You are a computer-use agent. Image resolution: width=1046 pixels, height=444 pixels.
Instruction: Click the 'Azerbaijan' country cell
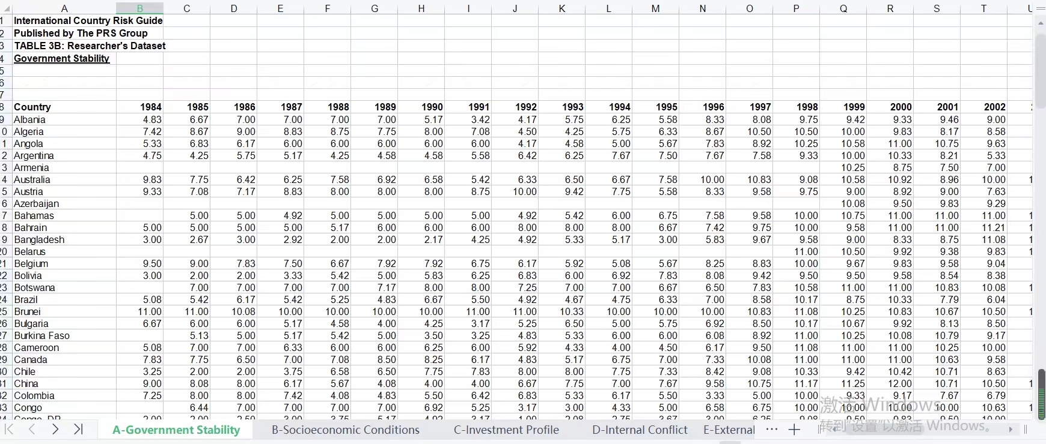[x=64, y=203]
